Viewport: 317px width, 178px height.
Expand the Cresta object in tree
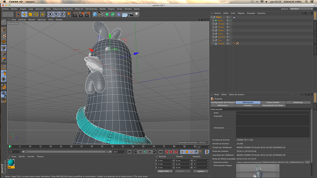click(213, 30)
